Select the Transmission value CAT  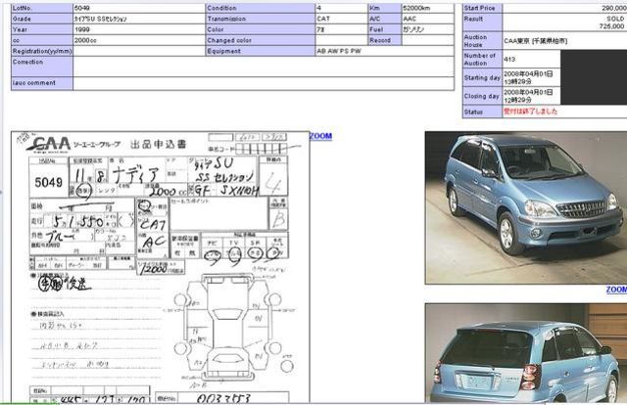[323, 19]
